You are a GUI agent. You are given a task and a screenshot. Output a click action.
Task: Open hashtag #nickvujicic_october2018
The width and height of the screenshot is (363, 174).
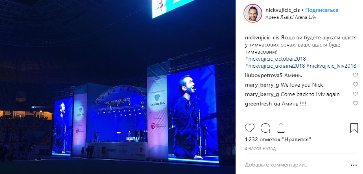coord(275,59)
